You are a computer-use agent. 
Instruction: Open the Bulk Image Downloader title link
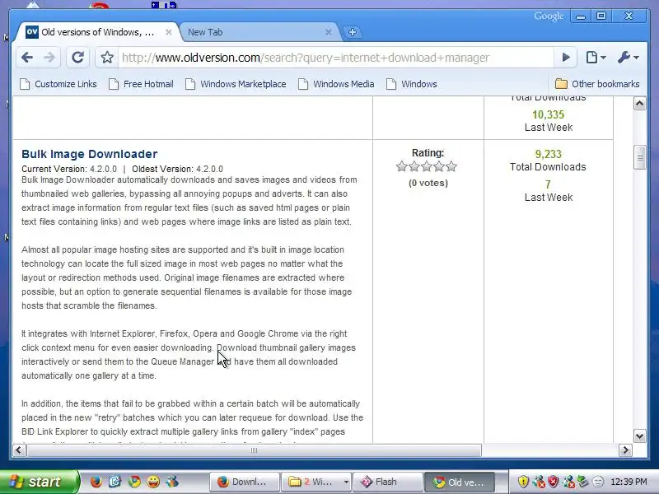90,154
